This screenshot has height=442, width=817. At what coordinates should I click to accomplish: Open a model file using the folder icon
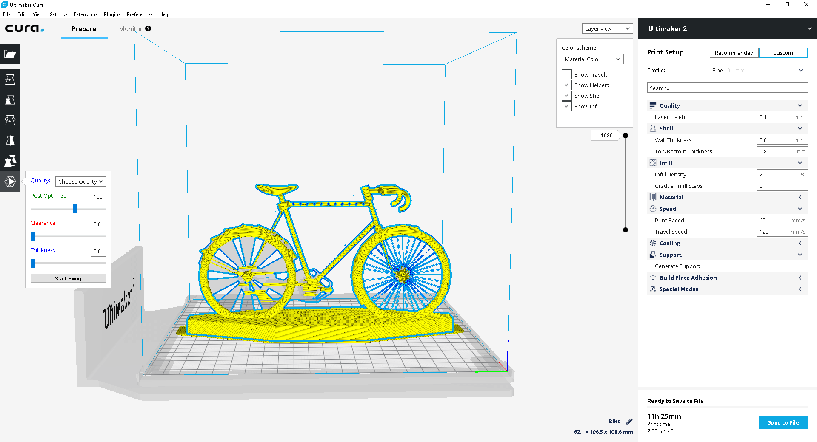[x=10, y=54]
